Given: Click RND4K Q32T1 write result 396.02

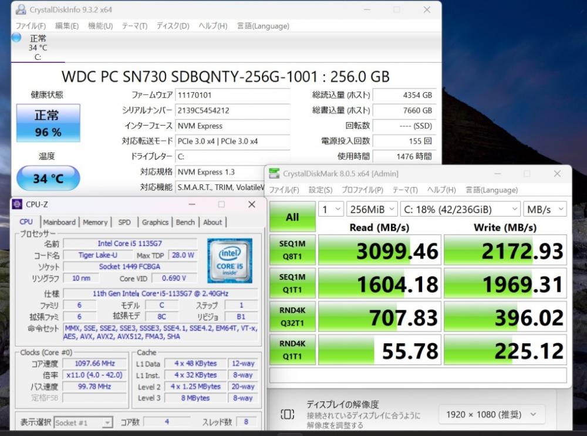Looking at the screenshot, I should point(505,317).
